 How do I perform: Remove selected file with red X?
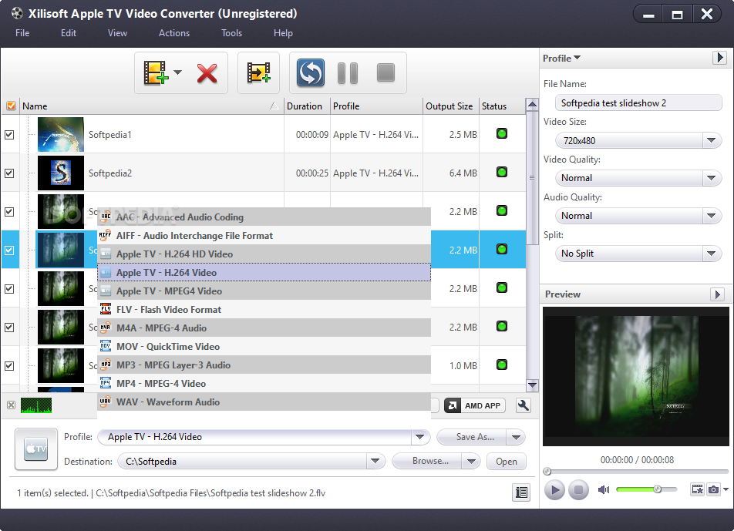pos(207,73)
